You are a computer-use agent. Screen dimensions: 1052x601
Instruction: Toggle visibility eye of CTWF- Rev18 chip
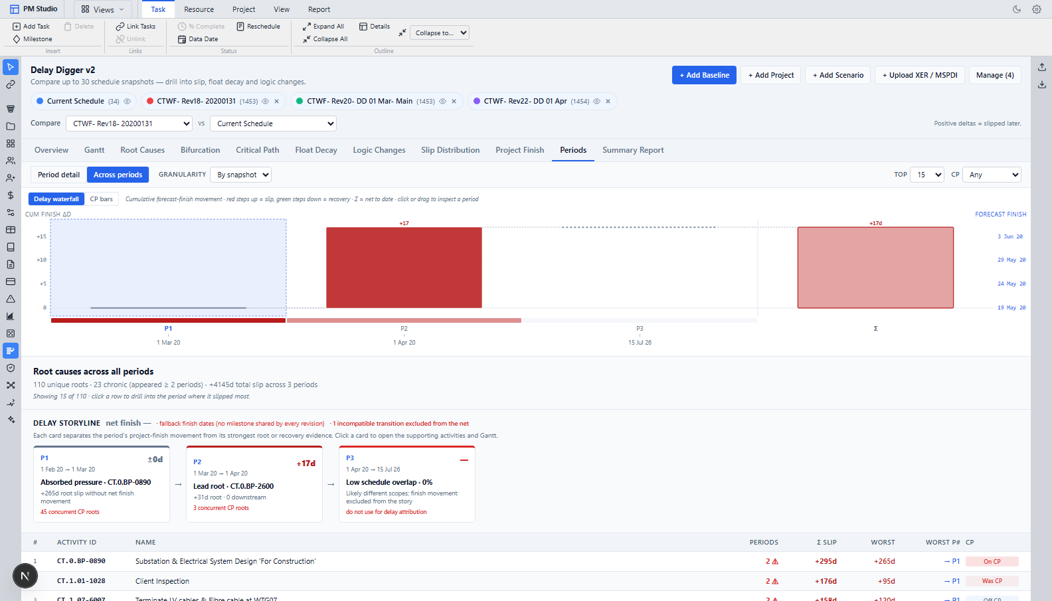[x=265, y=102]
